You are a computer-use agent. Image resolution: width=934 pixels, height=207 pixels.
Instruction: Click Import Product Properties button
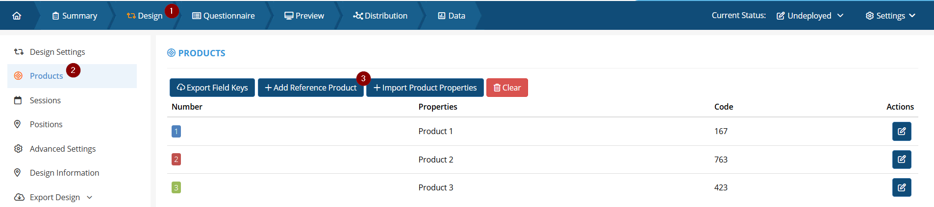pos(425,88)
